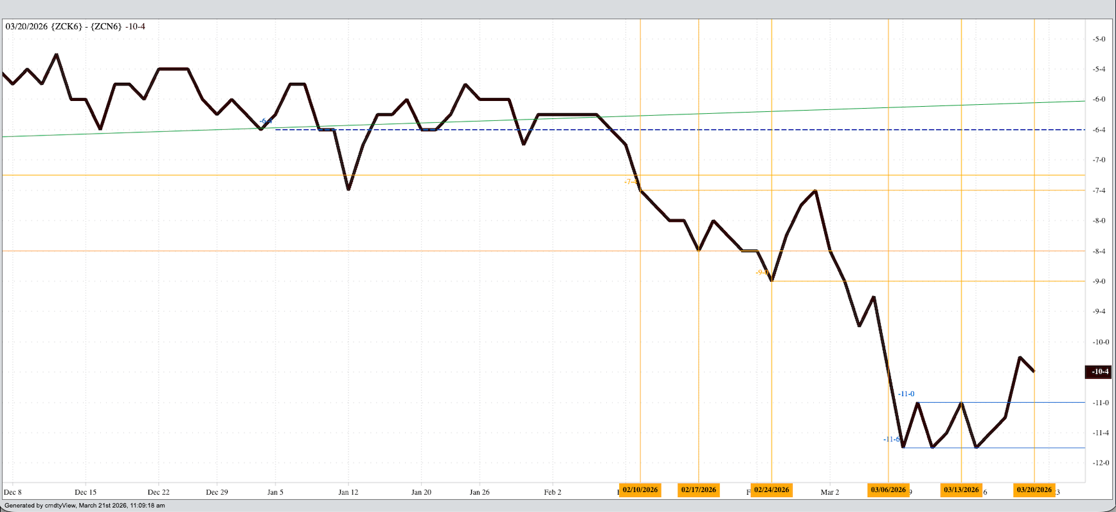The width and height of the screenshot is (1116, 512).
Task: Select the Mar 2 x-axis date label
Action: click(x=829, y=492)
